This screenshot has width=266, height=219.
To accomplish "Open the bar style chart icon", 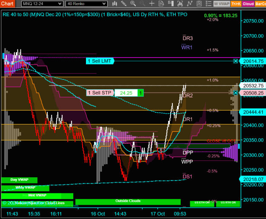I will click(115, 3).
